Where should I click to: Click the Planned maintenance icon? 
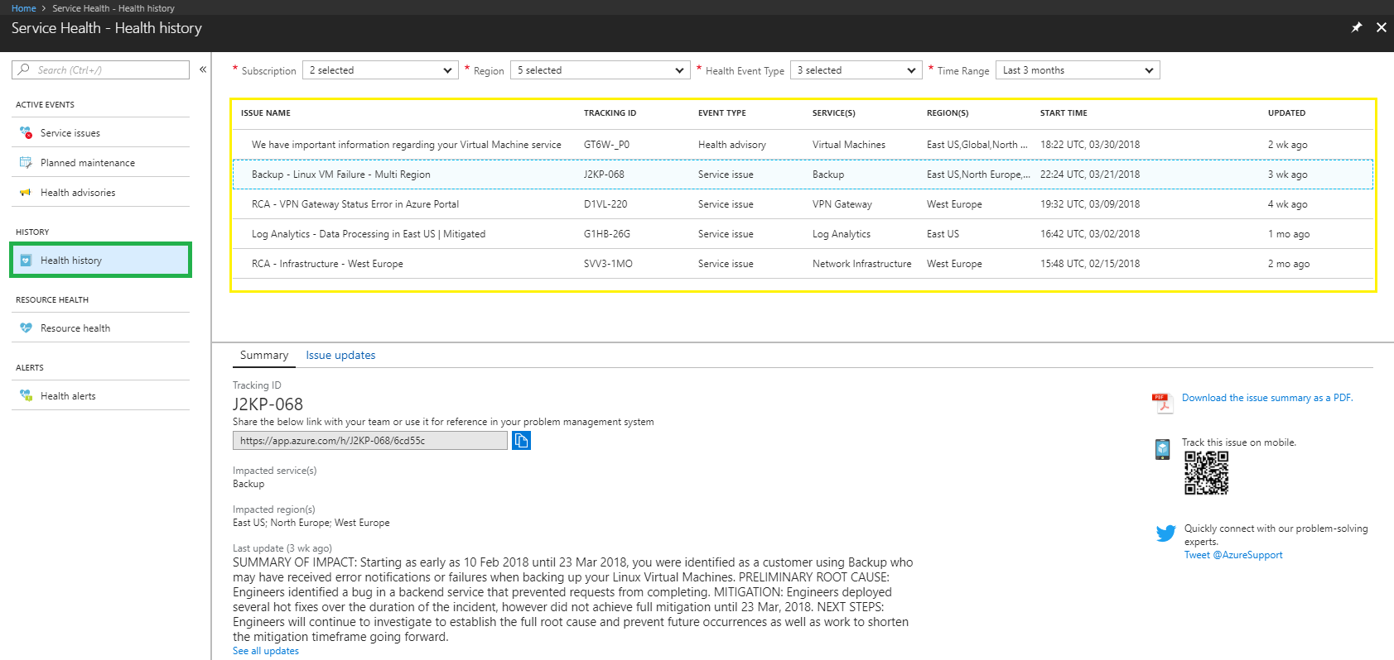click(x=26, y=162)
